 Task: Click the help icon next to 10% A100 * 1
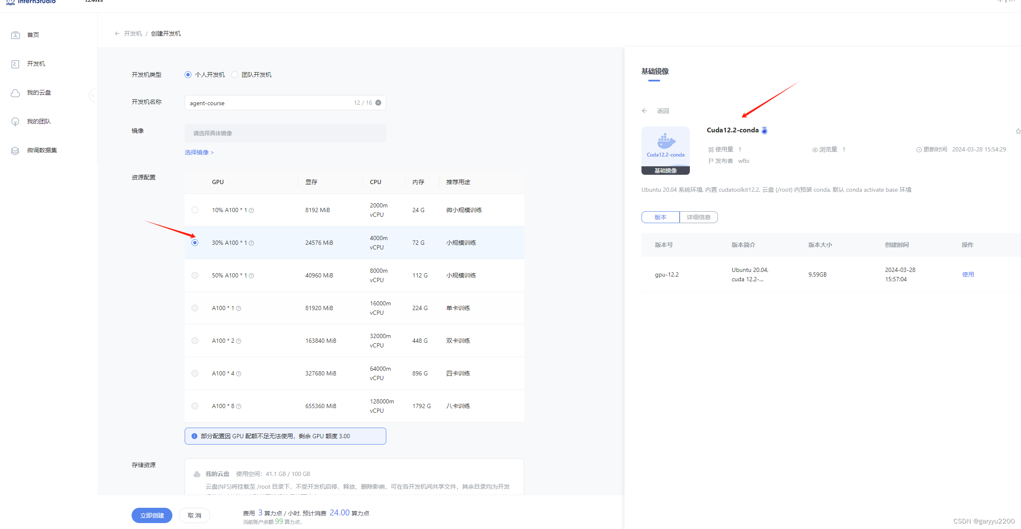click(x=251, y=210)
